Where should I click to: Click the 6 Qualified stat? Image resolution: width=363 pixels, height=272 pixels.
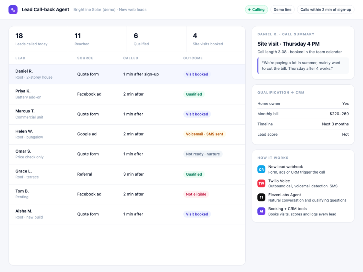pyautogui.click(x=156, y=39)
